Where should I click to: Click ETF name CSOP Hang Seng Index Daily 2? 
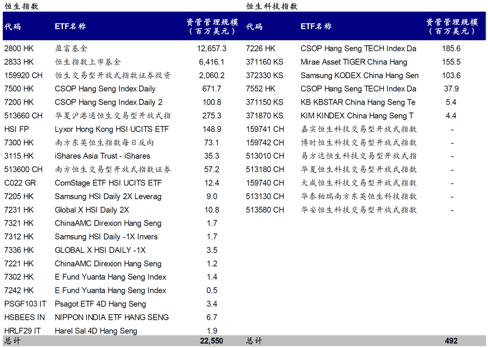[108, 102]
